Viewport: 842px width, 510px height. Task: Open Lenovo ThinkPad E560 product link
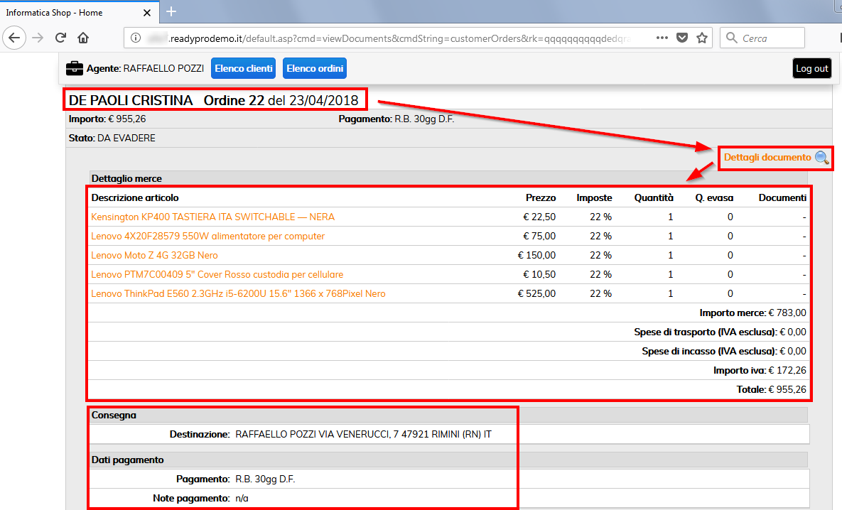click(238, 293)
